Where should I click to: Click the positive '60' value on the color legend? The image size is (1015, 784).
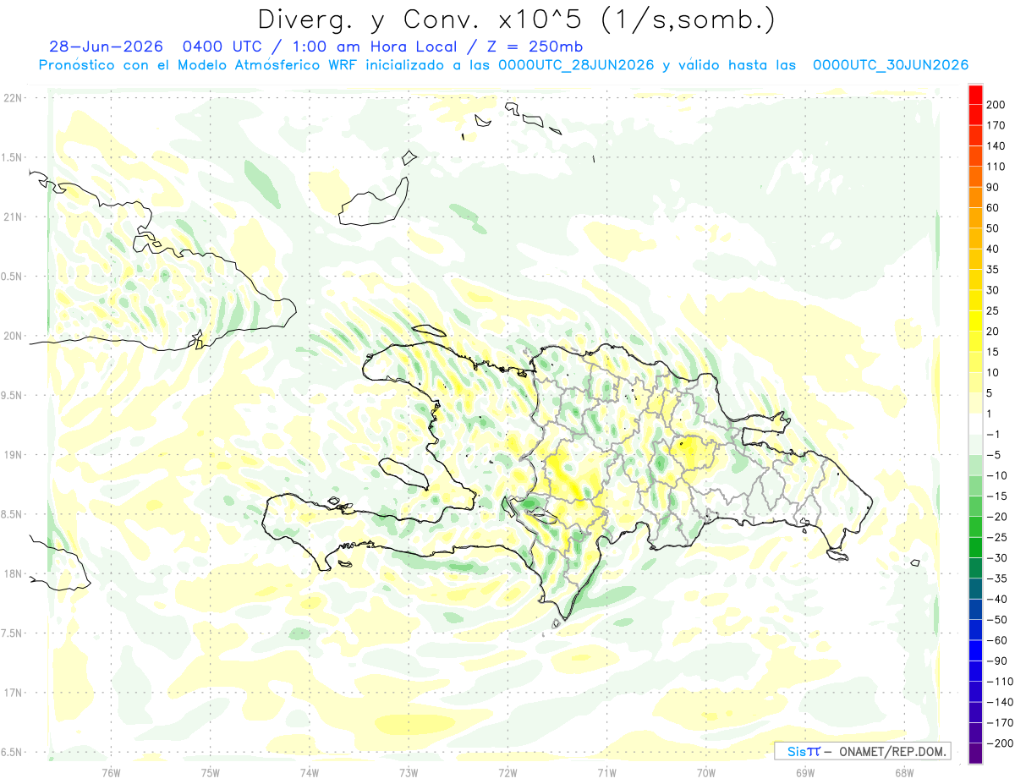[993, 207]
